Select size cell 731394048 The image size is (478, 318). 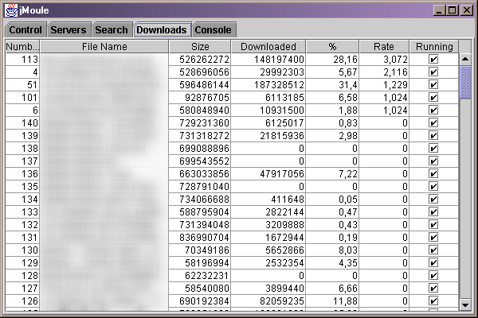tap(200, 225)
